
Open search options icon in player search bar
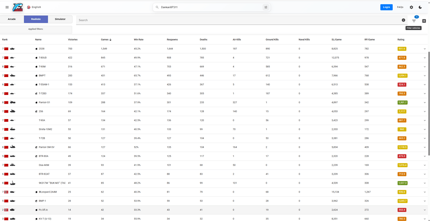coord(265,7)
